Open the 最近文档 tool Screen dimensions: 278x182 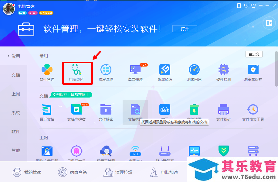(47, 113)
